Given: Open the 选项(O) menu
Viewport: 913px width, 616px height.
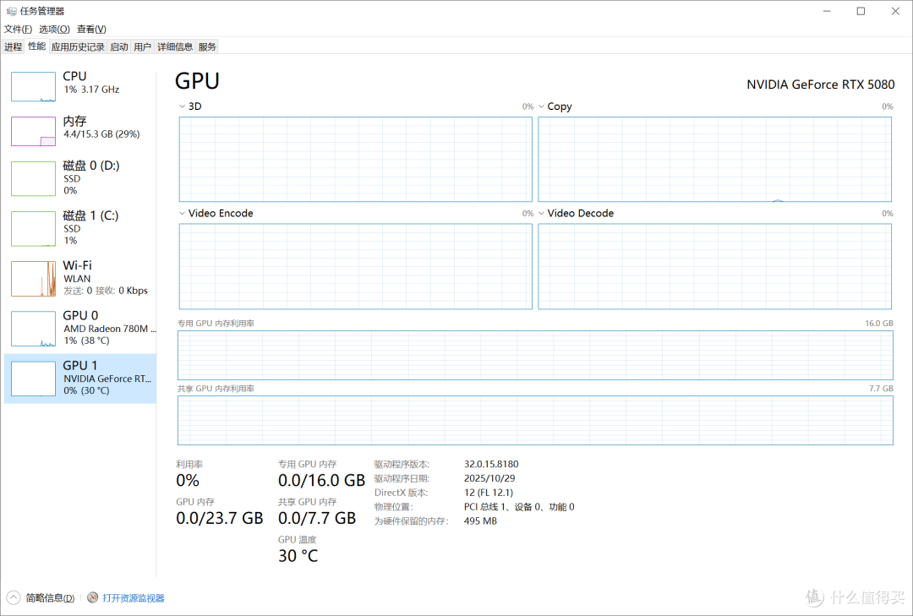Looking at the screenshot, I should pos(54,29).
